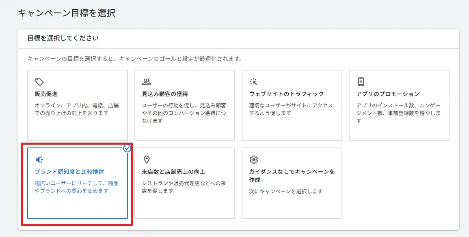469x237 pixels.
Task: Select the アプリのプロモーション goal title
Action: [388, 94]
